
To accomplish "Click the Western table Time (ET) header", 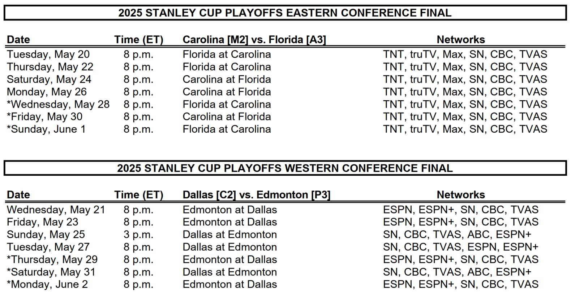I will (139, 195).
